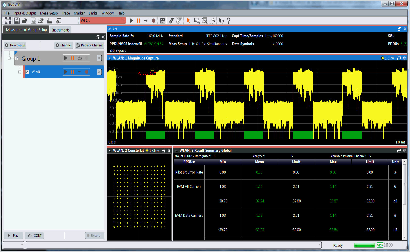This screenshot has width=410, height=252.
Task: Click the save icon in the toolbar
Action: click(x=17, y=21)
